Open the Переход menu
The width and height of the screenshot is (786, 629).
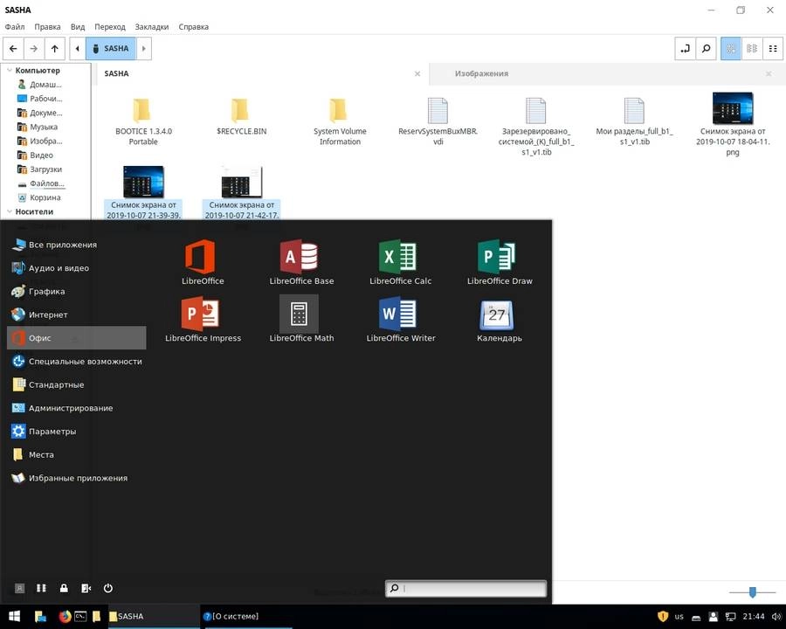point(110,26)
